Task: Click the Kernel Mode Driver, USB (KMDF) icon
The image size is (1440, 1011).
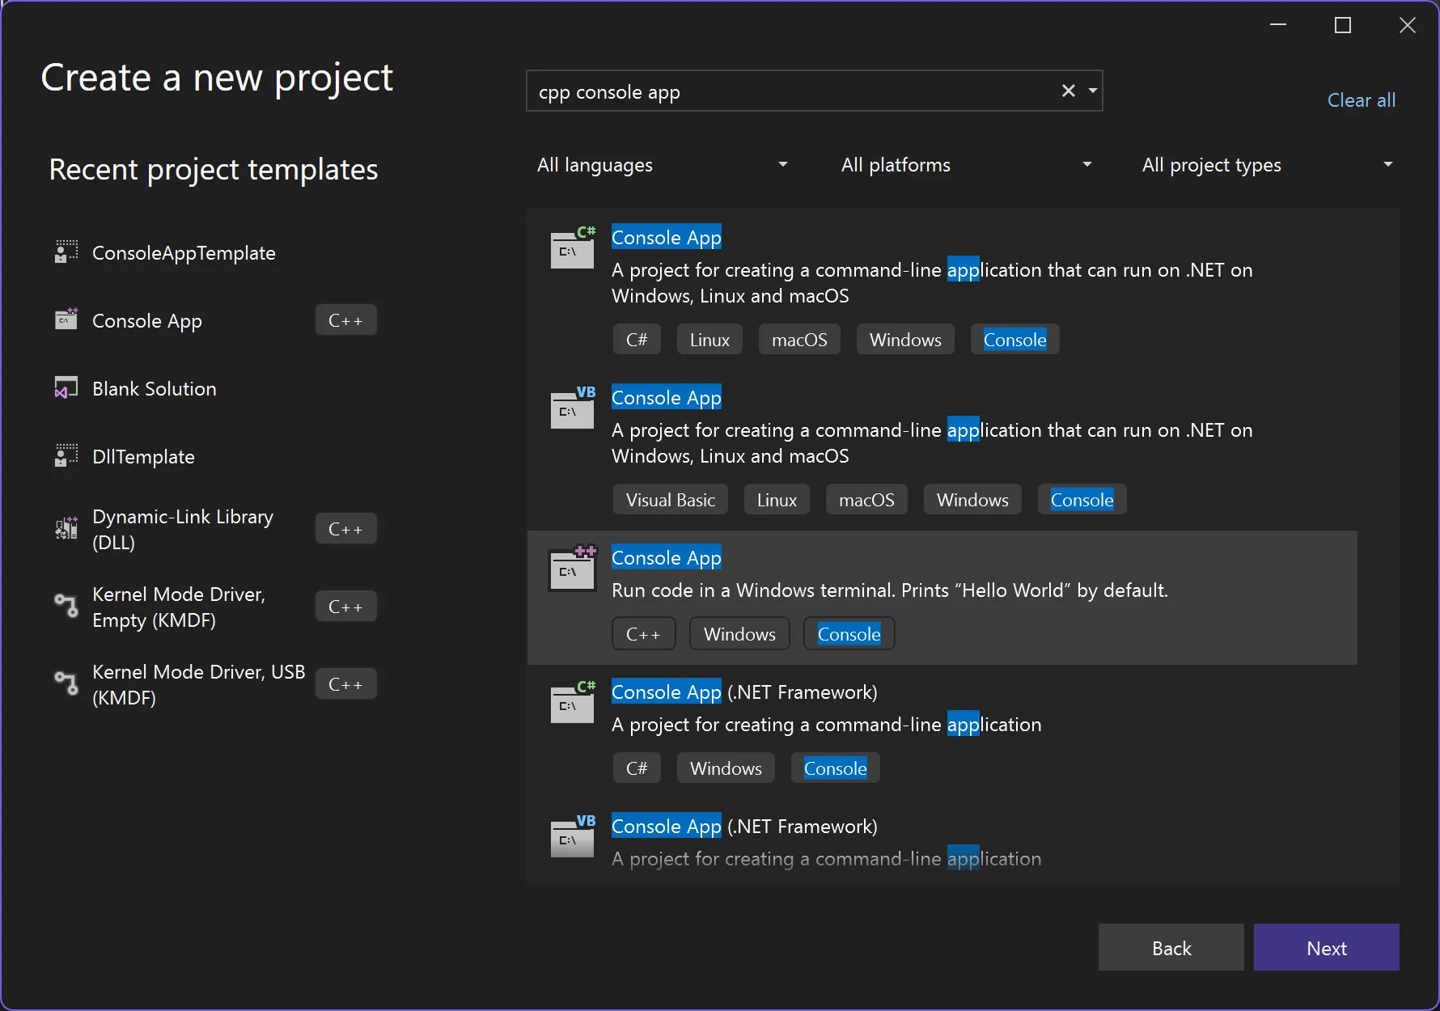Action: tap(66, 683)
